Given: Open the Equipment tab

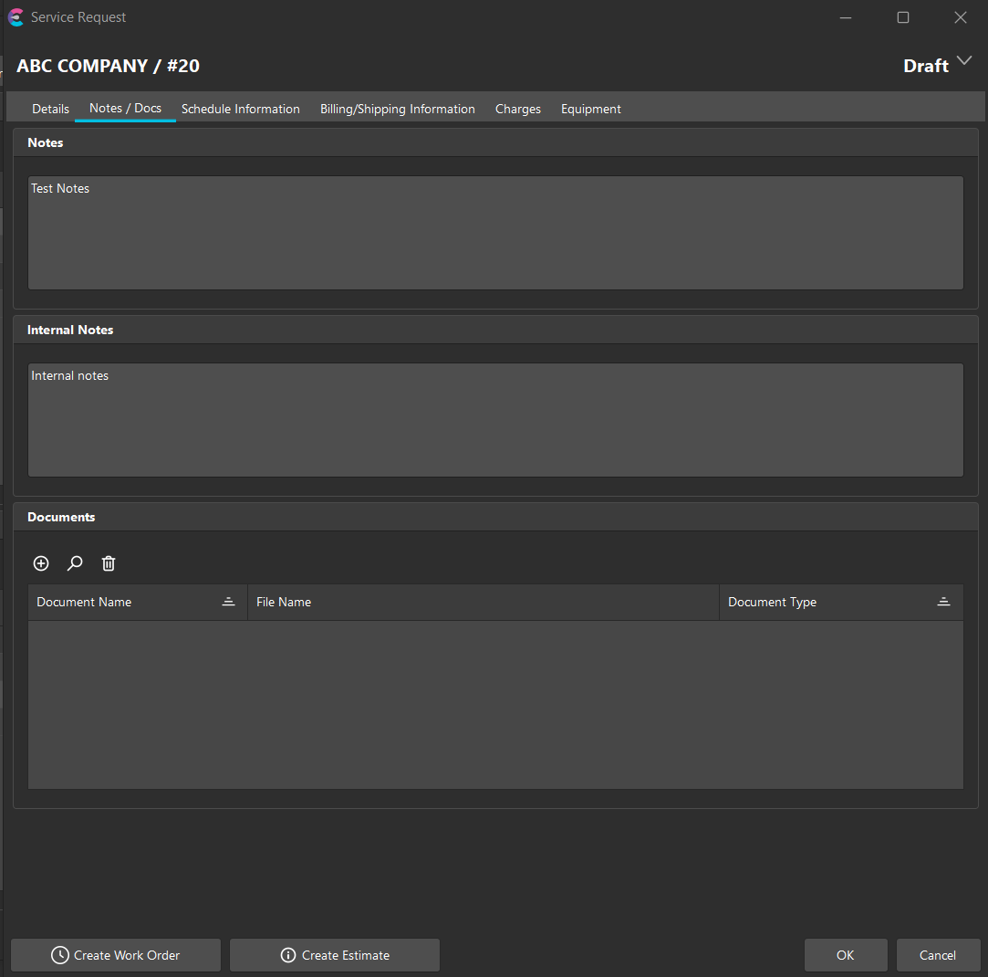Looking at the screenshot, I should [590, 109].
